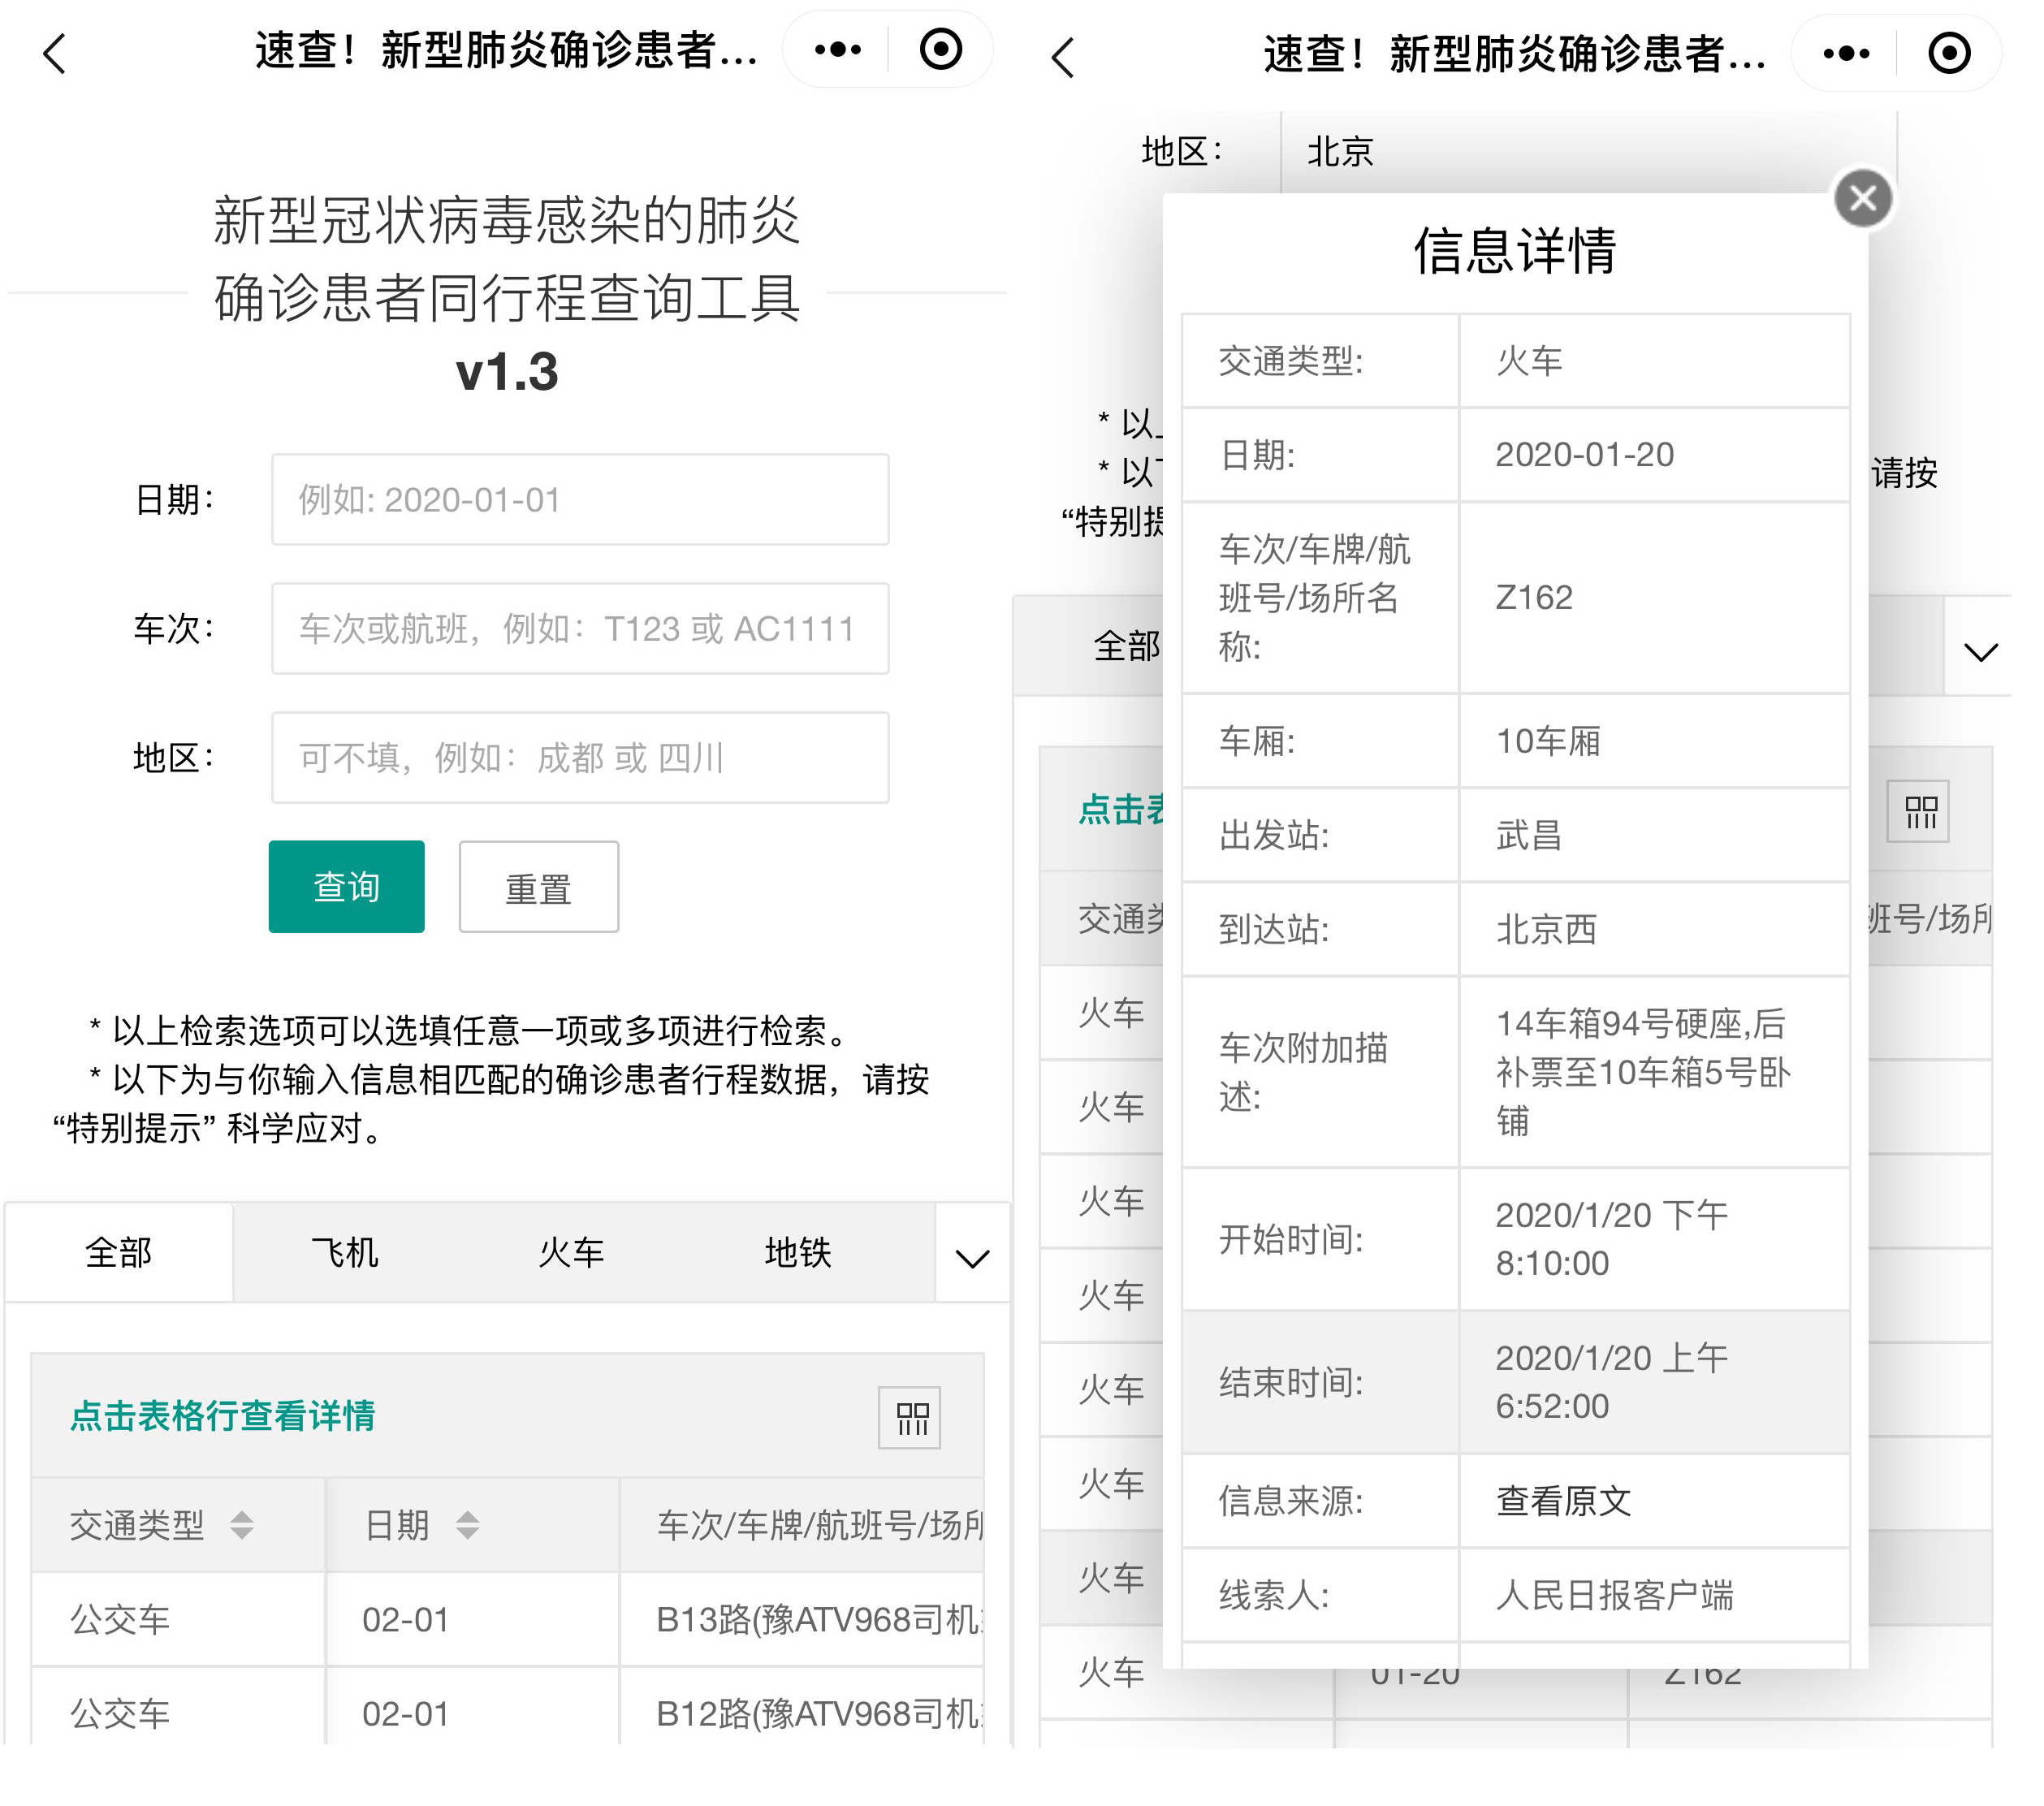The height and width of the screenshot is (1806, 2044).
Task: Close the 信息详情 popup with X
Action: tap(1862, 198)
